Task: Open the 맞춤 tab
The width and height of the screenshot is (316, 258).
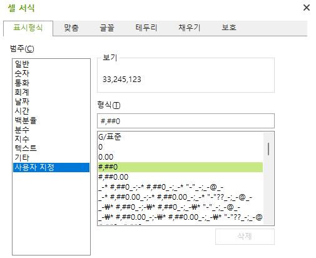Action: click(x=71, y=28)
